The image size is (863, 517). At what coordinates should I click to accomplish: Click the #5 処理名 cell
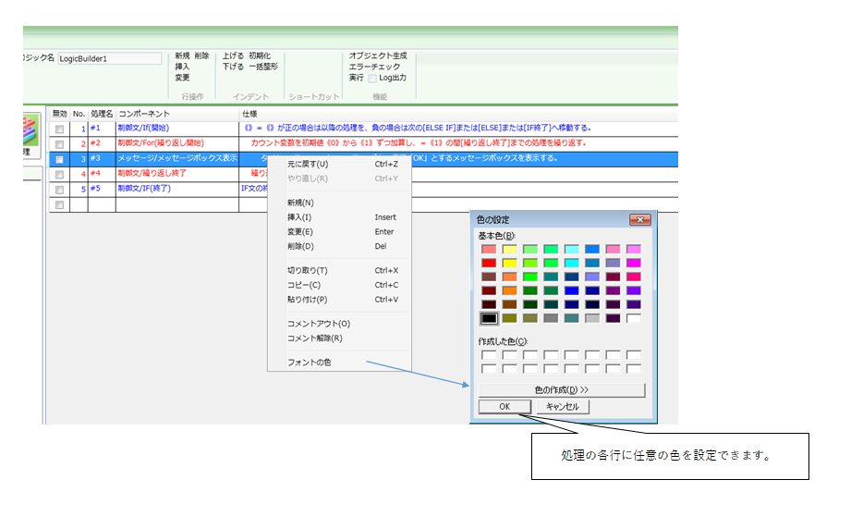(102, 189)
